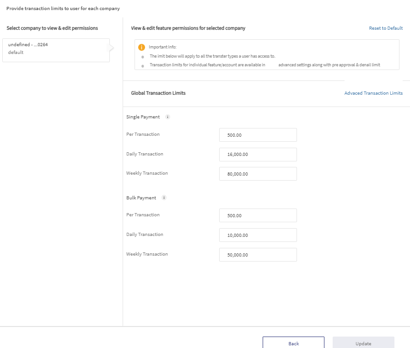Open Advaced Transaction Limits link

click(x=373, y=93)
